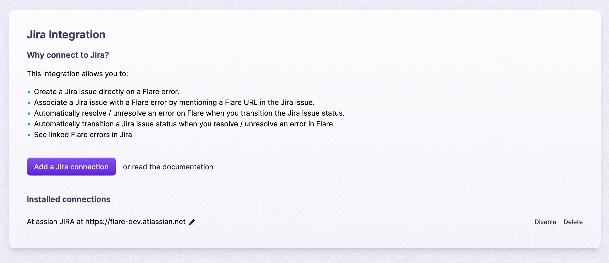Disable the Atlassian JIRA connection

click(545, 222)
